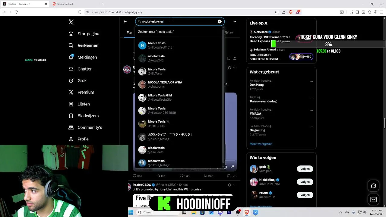Open Profiel in the sidebar
The image size is (386, 217).
[x=79, y=139]
